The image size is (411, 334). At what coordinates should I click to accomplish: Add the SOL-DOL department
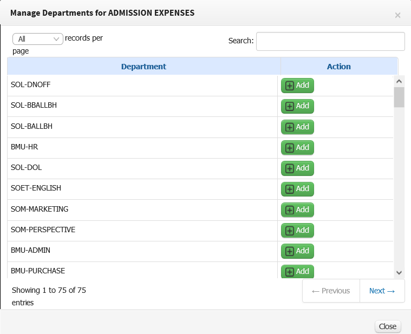[297, 168]
